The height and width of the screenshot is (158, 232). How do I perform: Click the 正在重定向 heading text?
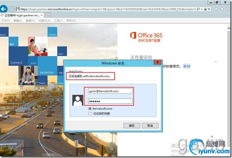tap(141, 57)
